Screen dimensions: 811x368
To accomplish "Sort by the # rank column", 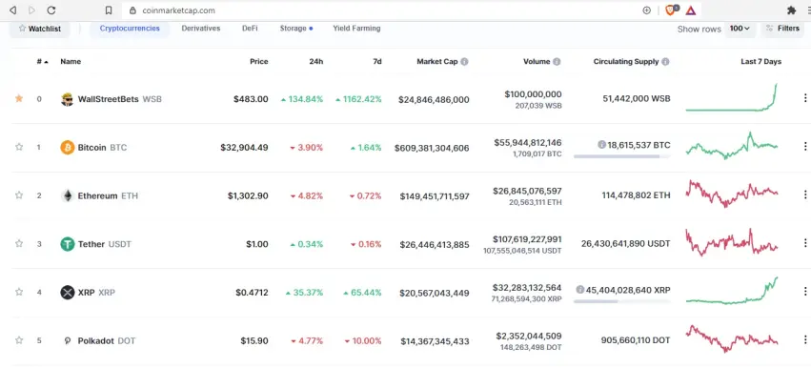I will pos(43,62).
